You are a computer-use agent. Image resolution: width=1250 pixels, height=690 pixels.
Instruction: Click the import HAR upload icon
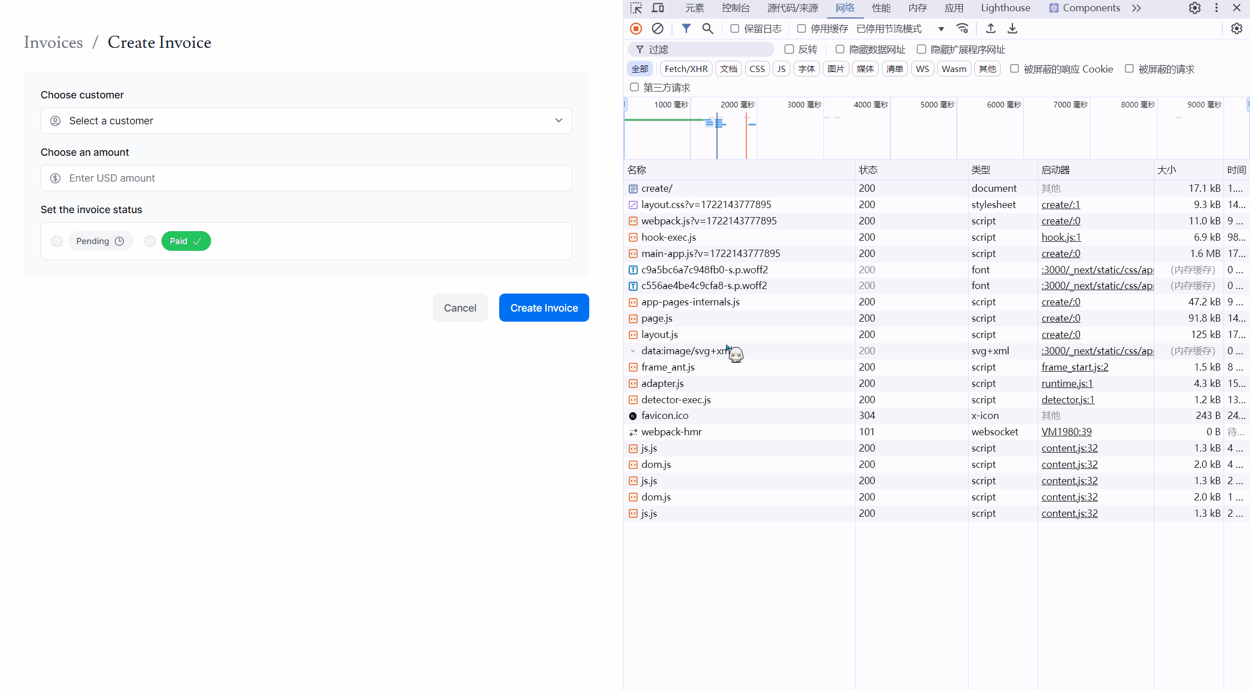point(991,29)
